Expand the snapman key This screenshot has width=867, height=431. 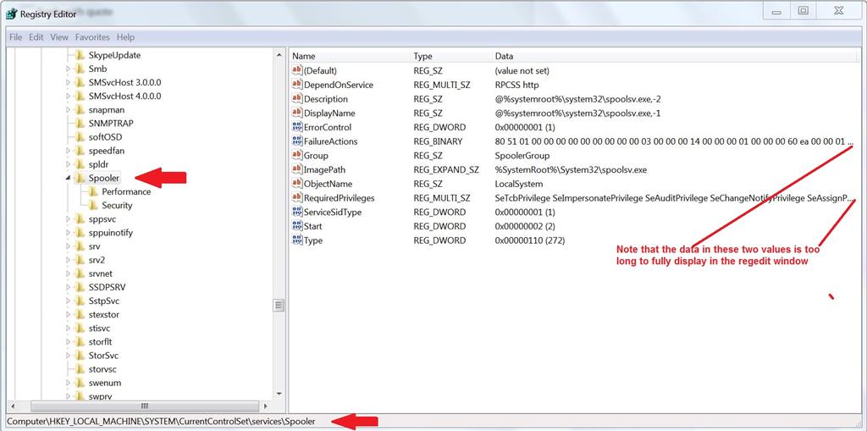(68, 110)
